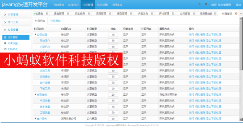Click 访问 in the 公司介绍 row
Viewport: 243px width, 128px height.
(191, 35)
